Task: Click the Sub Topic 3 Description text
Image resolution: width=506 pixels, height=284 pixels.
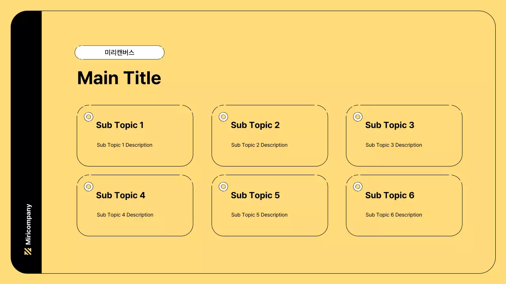Action: [394, 145]
